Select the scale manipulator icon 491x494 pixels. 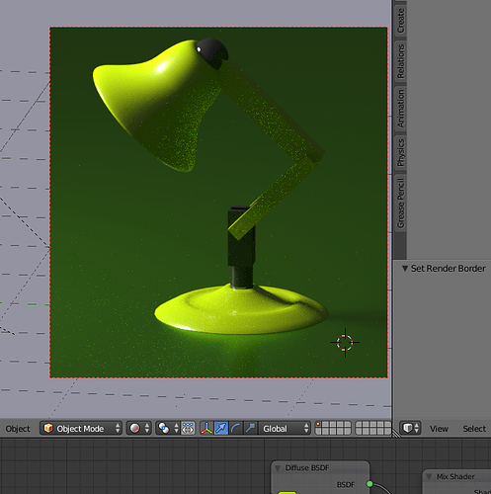[x=250, y=429]
